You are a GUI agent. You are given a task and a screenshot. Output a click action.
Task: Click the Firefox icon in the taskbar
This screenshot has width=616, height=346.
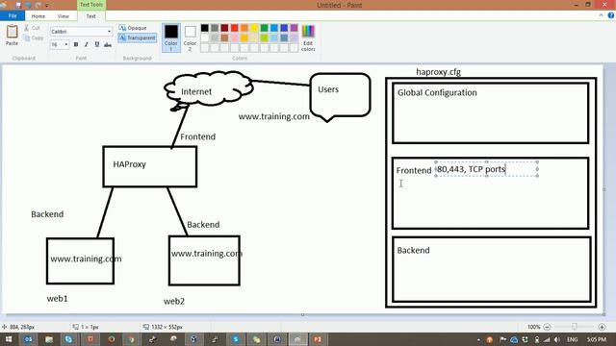(112, 339)
